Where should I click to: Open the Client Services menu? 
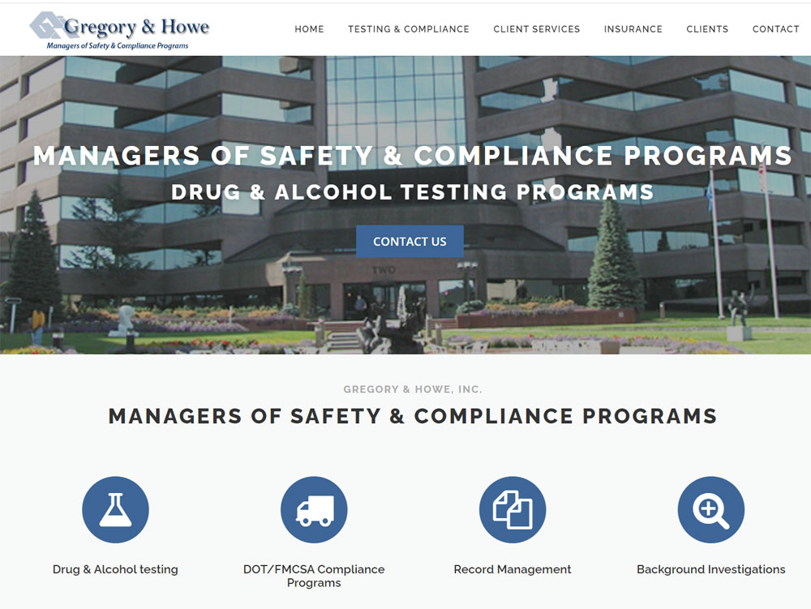tap(537, 29)
